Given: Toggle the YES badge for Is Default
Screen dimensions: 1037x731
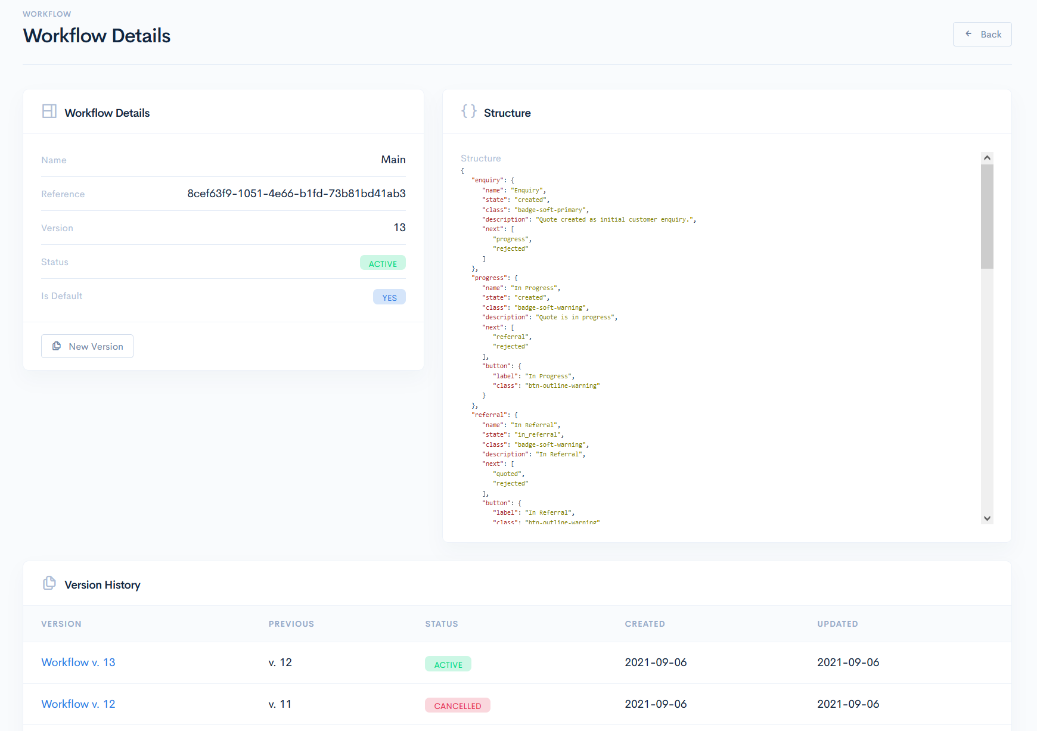Looking at the screenshot, I should pyautogui.click(x=389, y=297).
